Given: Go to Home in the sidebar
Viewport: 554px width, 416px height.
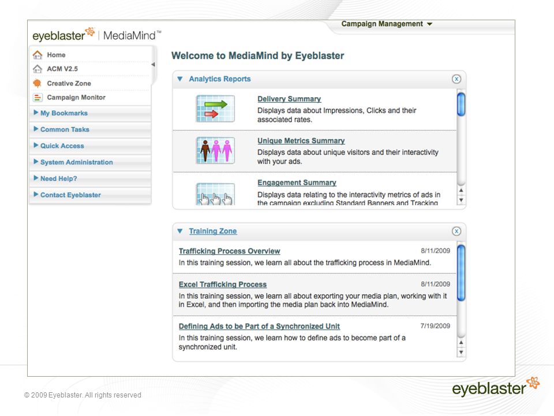Looking at the screenshot, I should (x=56, y=55).
